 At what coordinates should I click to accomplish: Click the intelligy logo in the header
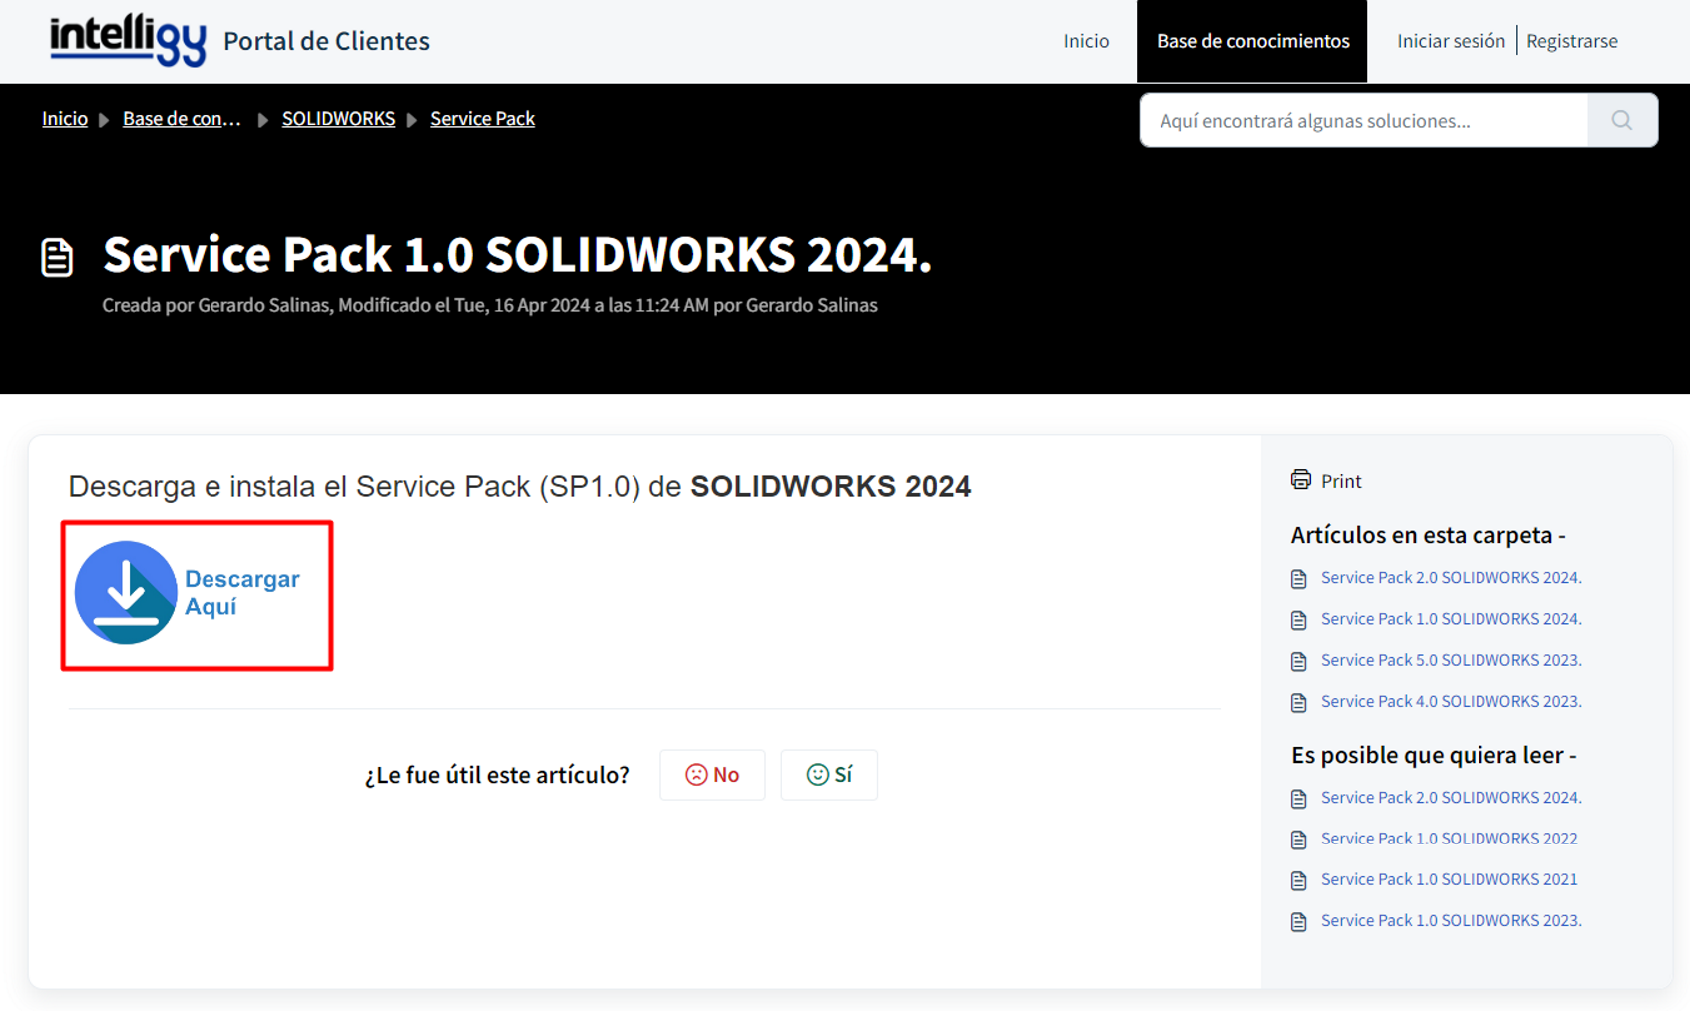(x=128, y=40)
